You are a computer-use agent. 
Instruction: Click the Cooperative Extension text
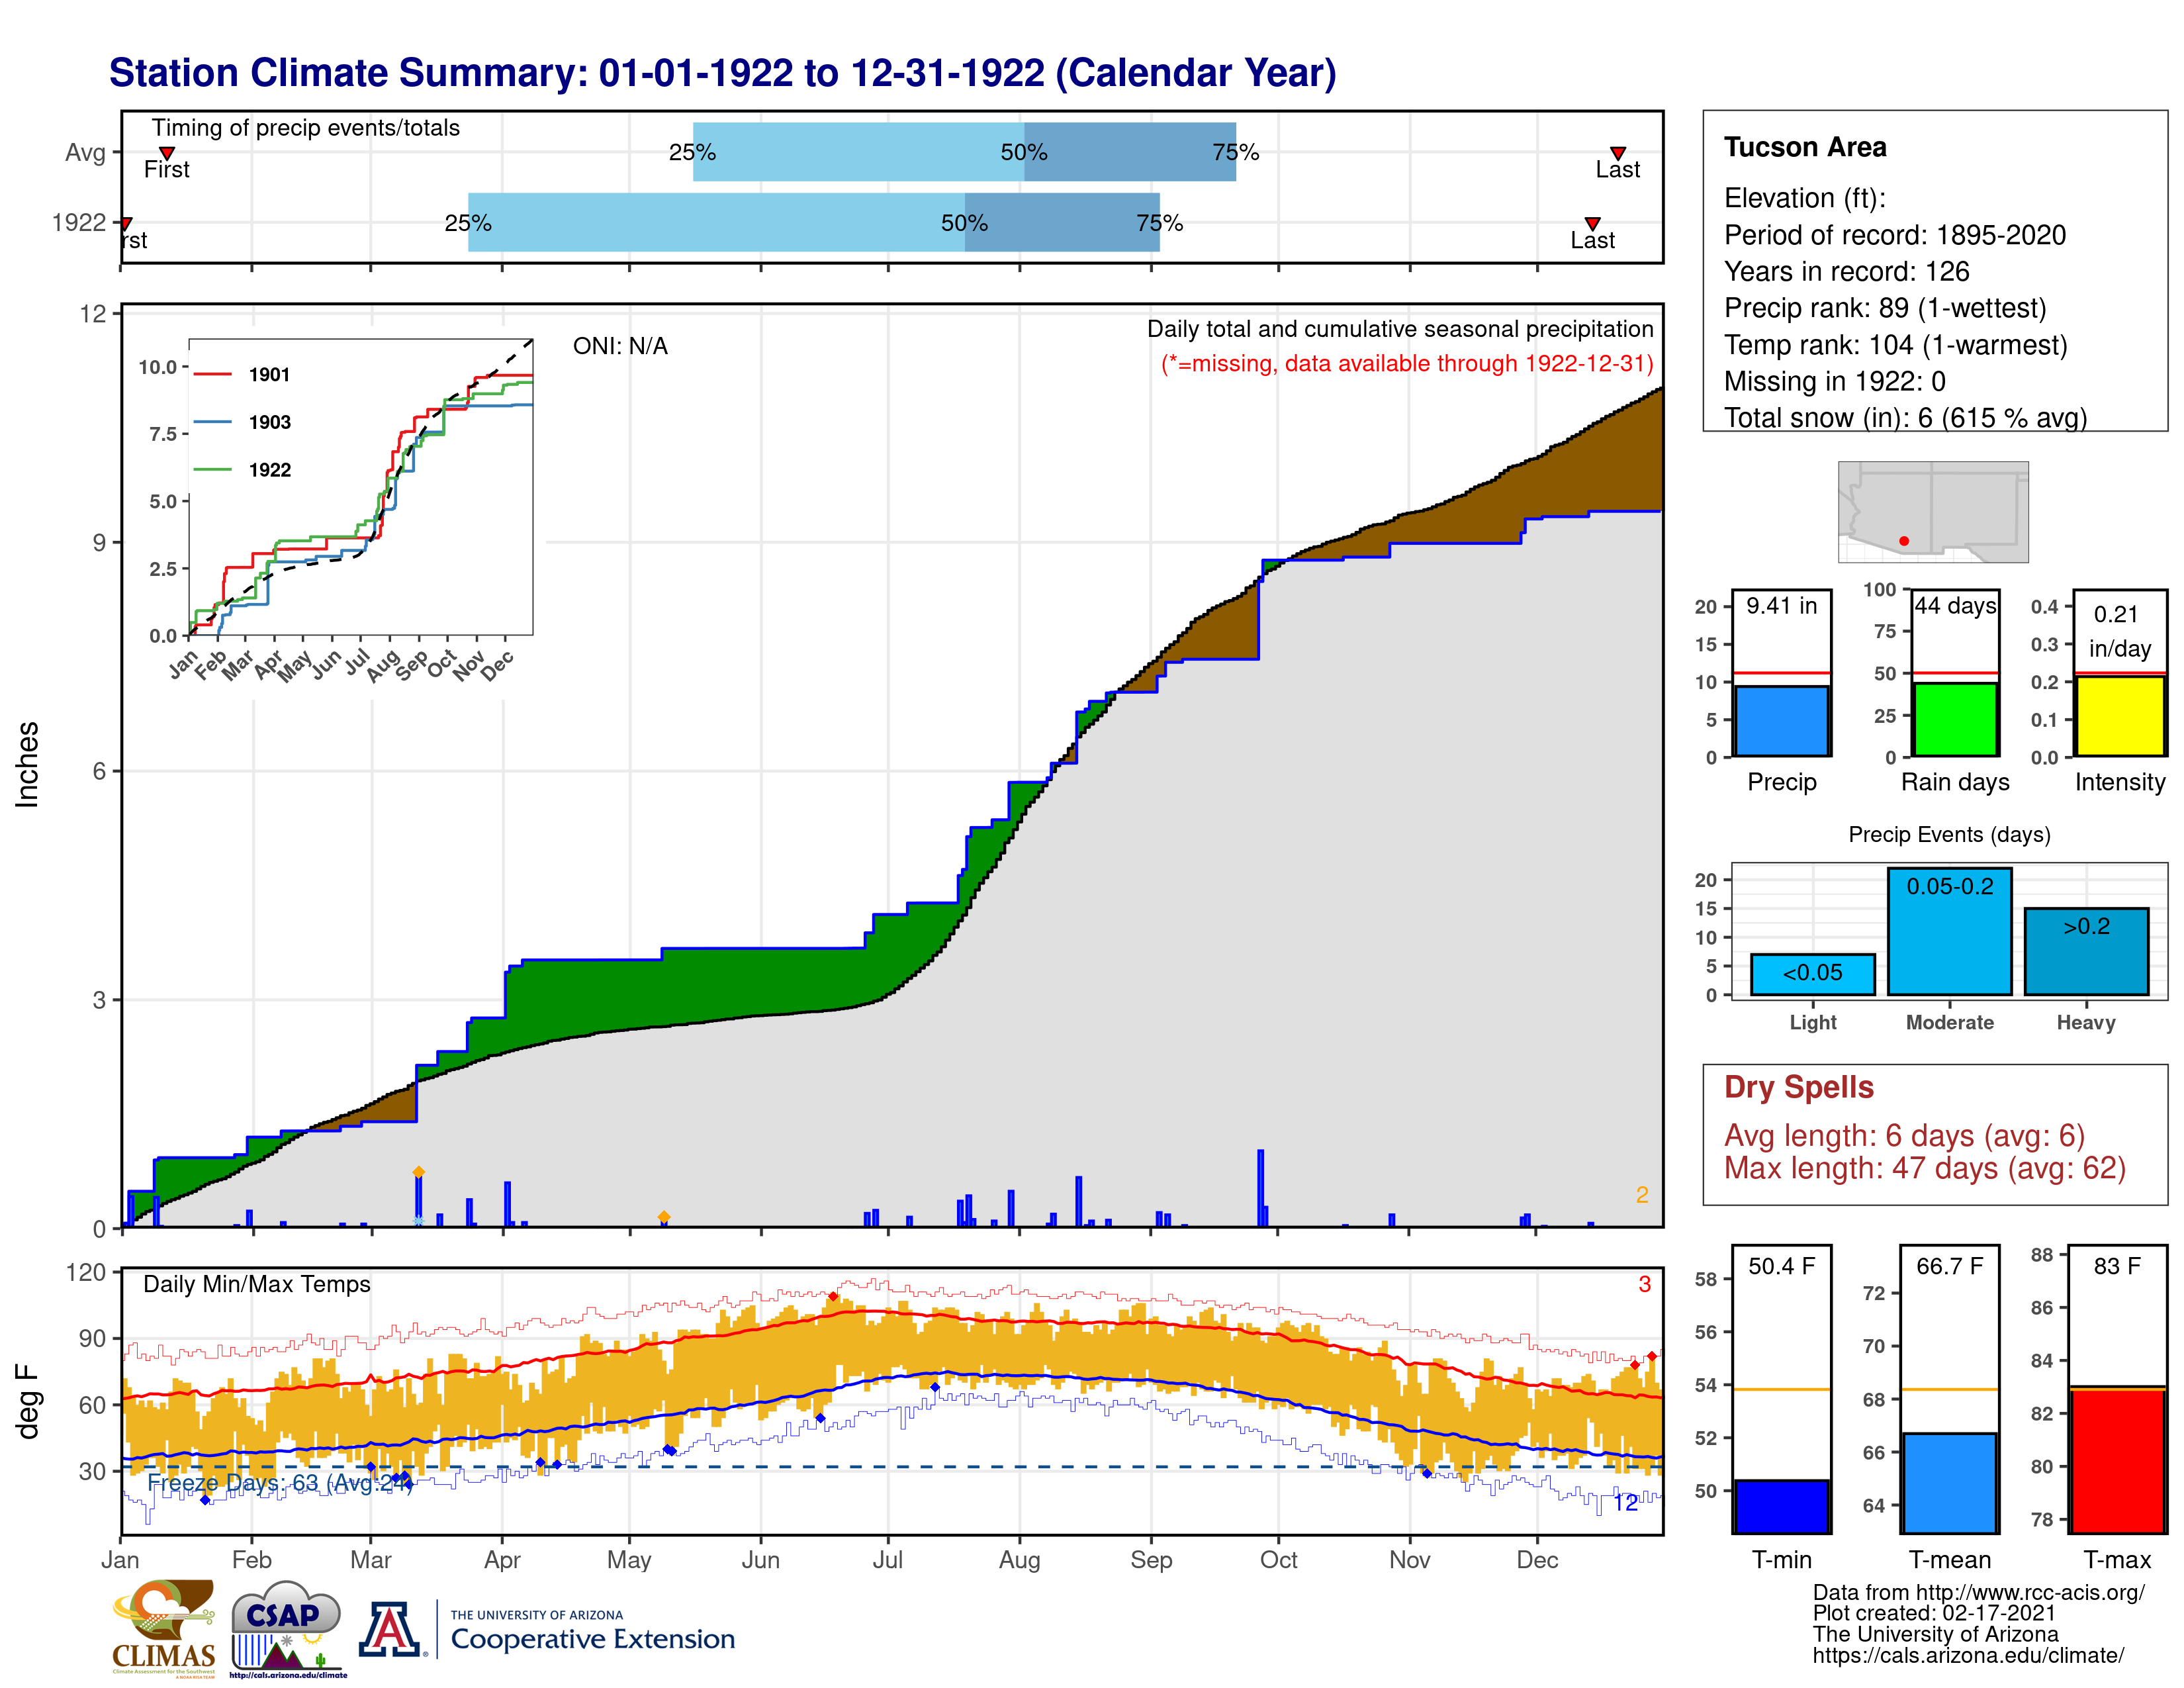point(592,1639)
